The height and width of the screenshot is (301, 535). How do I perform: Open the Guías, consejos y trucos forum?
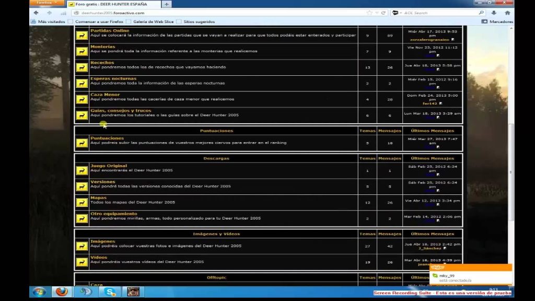tap(121, 110)
